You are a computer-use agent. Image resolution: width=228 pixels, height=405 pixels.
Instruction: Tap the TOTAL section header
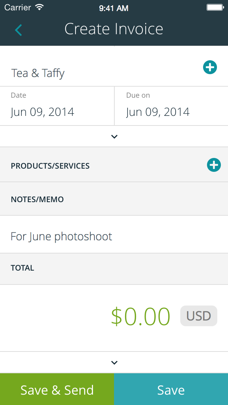point(22,268)
